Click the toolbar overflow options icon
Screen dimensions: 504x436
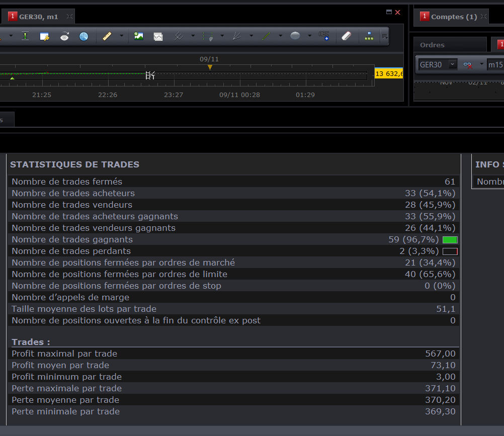coord(385,36)
